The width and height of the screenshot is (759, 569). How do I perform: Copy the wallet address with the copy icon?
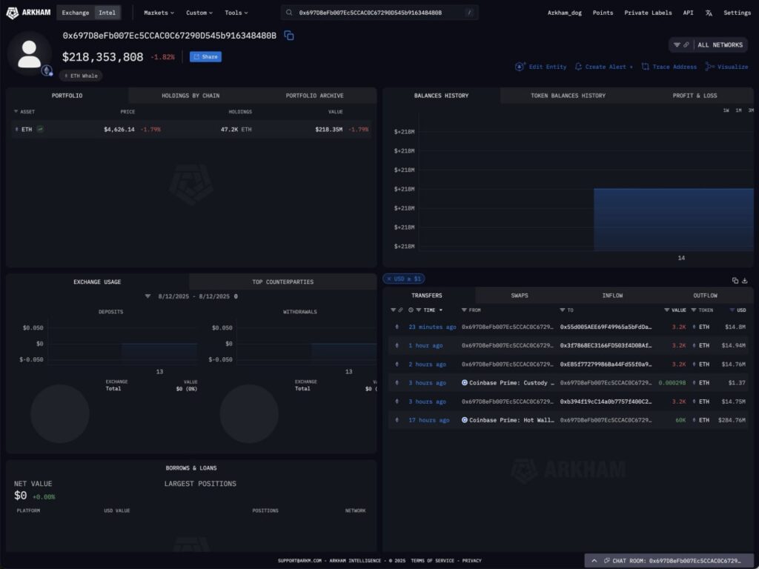tap(288, 35)
